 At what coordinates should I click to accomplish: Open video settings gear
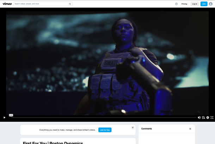click(208, 118)
